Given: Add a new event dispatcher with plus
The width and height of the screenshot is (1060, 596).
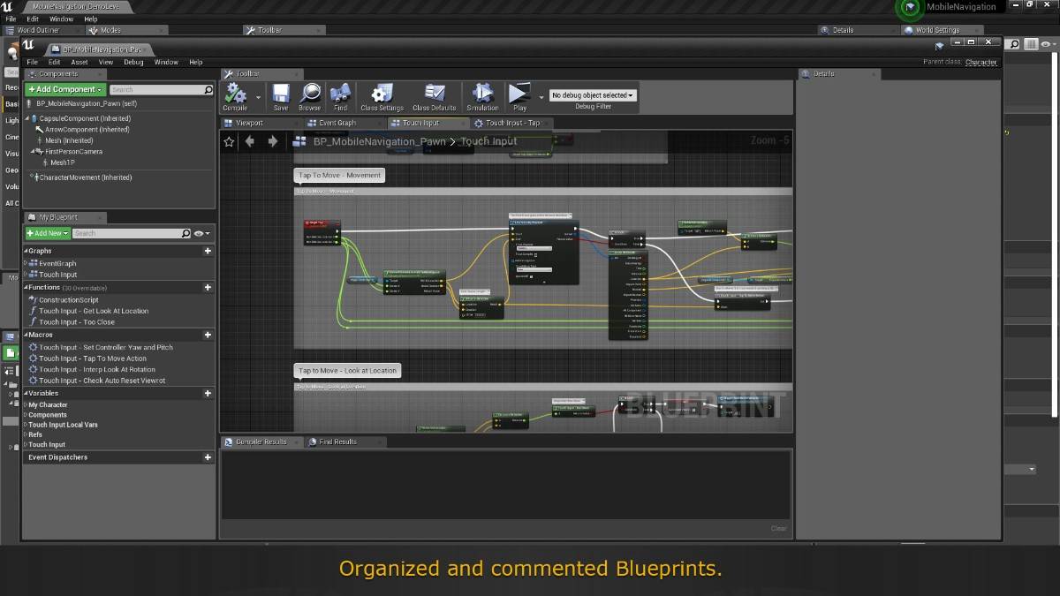Looking at the screenshot, I should click(x=208, y=457).
